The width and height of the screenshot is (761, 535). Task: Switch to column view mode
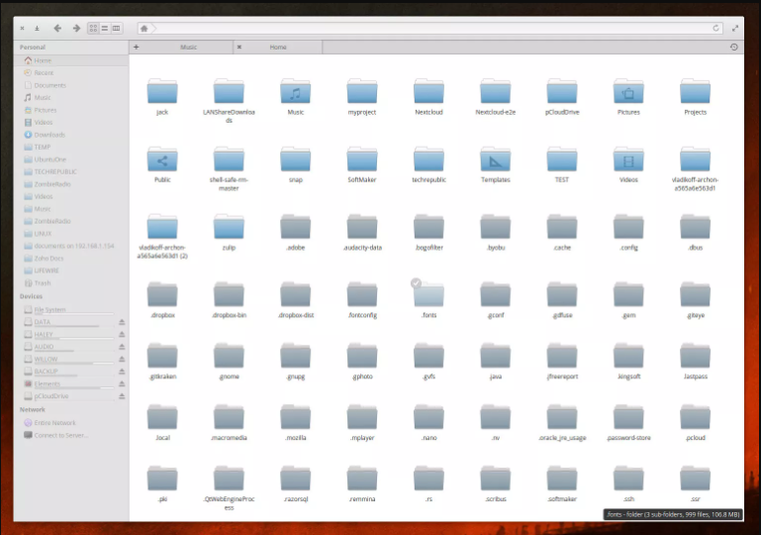117,28
